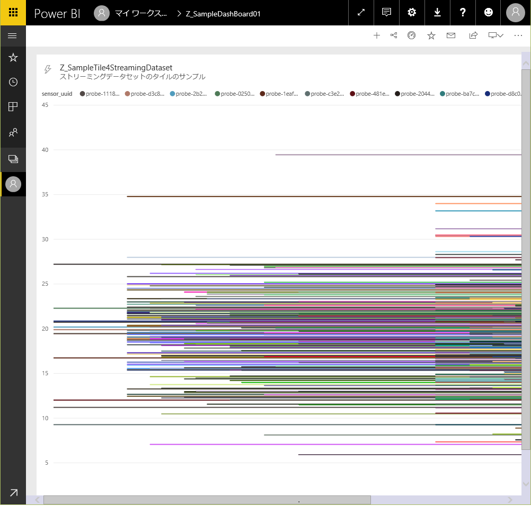531x506 pixels.
Task: Expand the Web view dropdown
Action: [x=495, y=35]
